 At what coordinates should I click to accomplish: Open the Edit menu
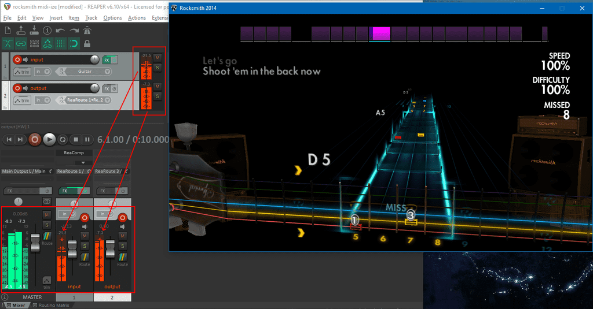point(22,18)
